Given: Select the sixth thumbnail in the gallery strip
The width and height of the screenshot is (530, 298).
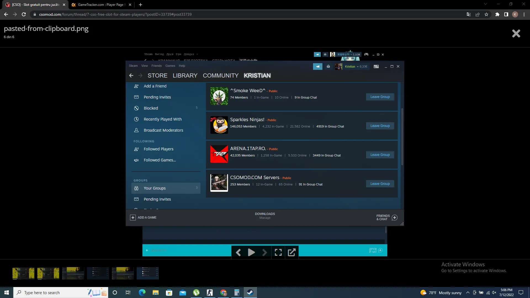Looking at the screenshot, I should (x=148, y=273).
